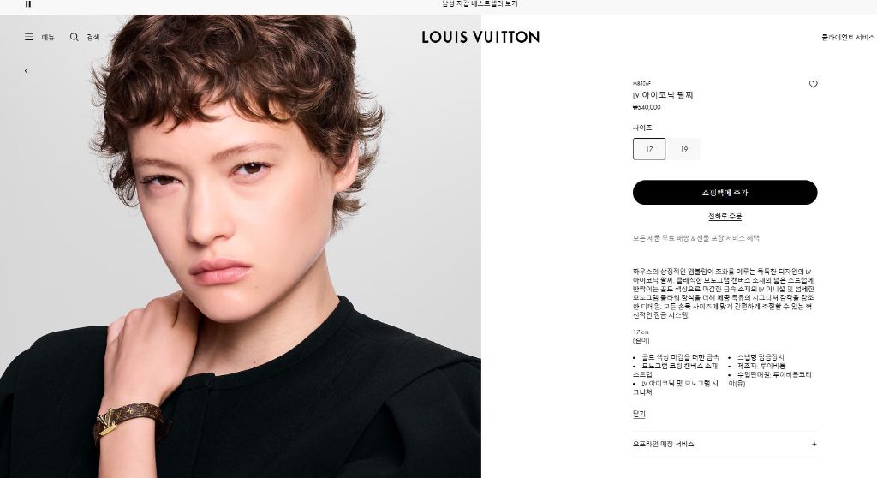The height and width of the screenshot is (478, 877).
Task: Click the model product photo
Action: pos(241,246)
